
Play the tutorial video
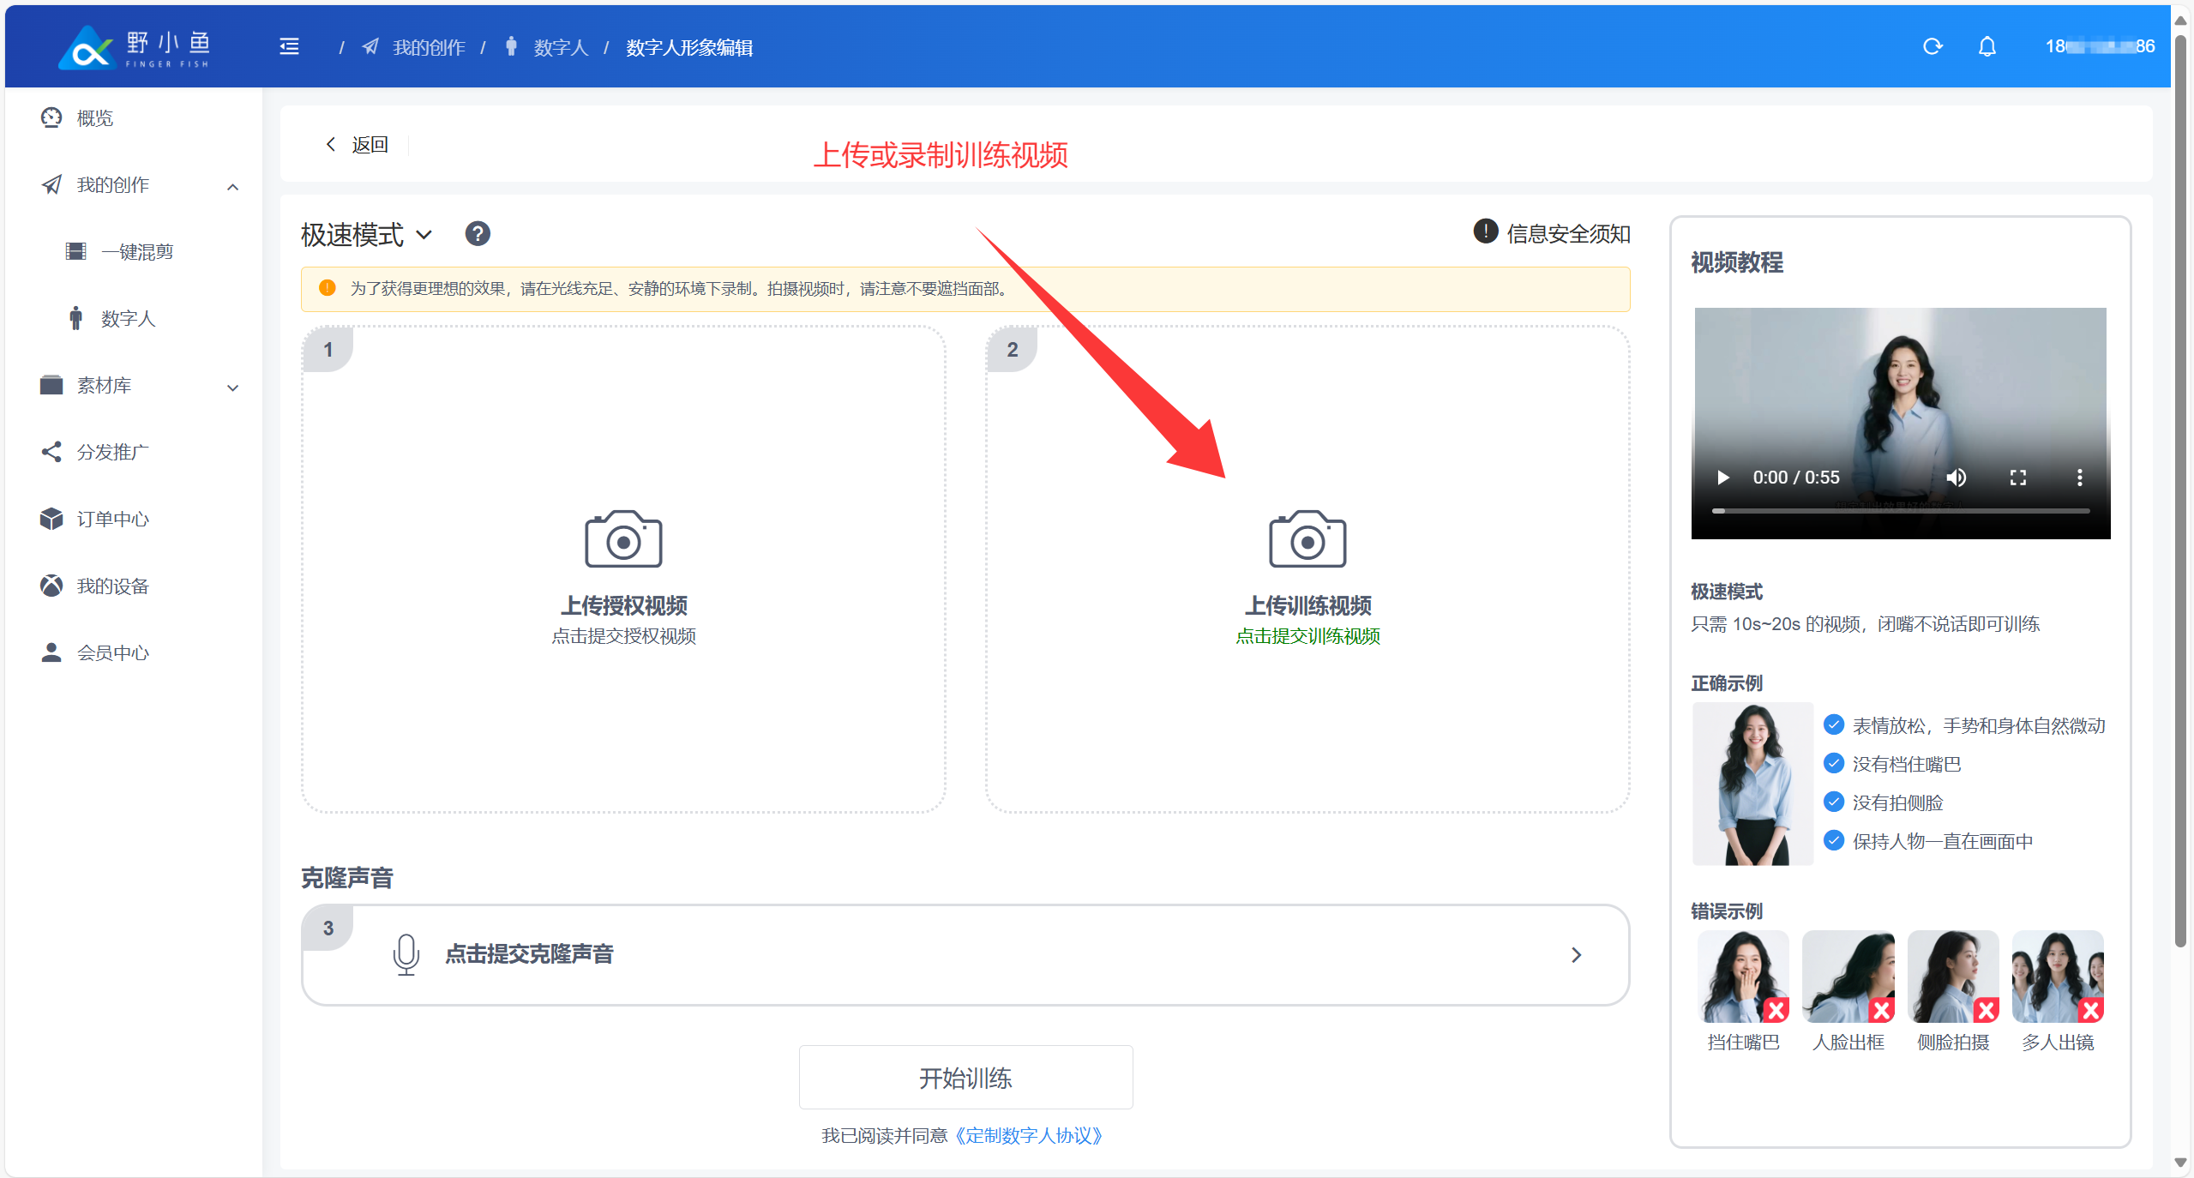(1722, 478)
